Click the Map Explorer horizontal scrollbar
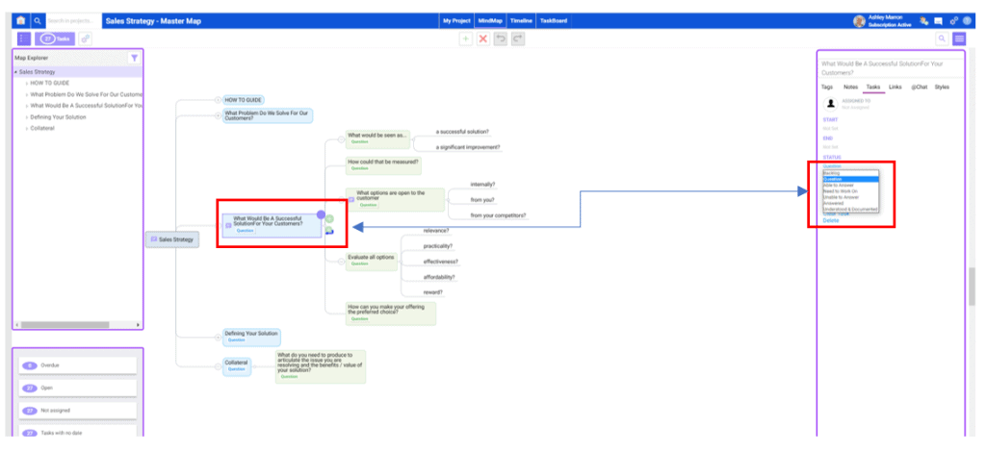Image resolution: width=986 pixels, height=452 pixels. [65, 325]
